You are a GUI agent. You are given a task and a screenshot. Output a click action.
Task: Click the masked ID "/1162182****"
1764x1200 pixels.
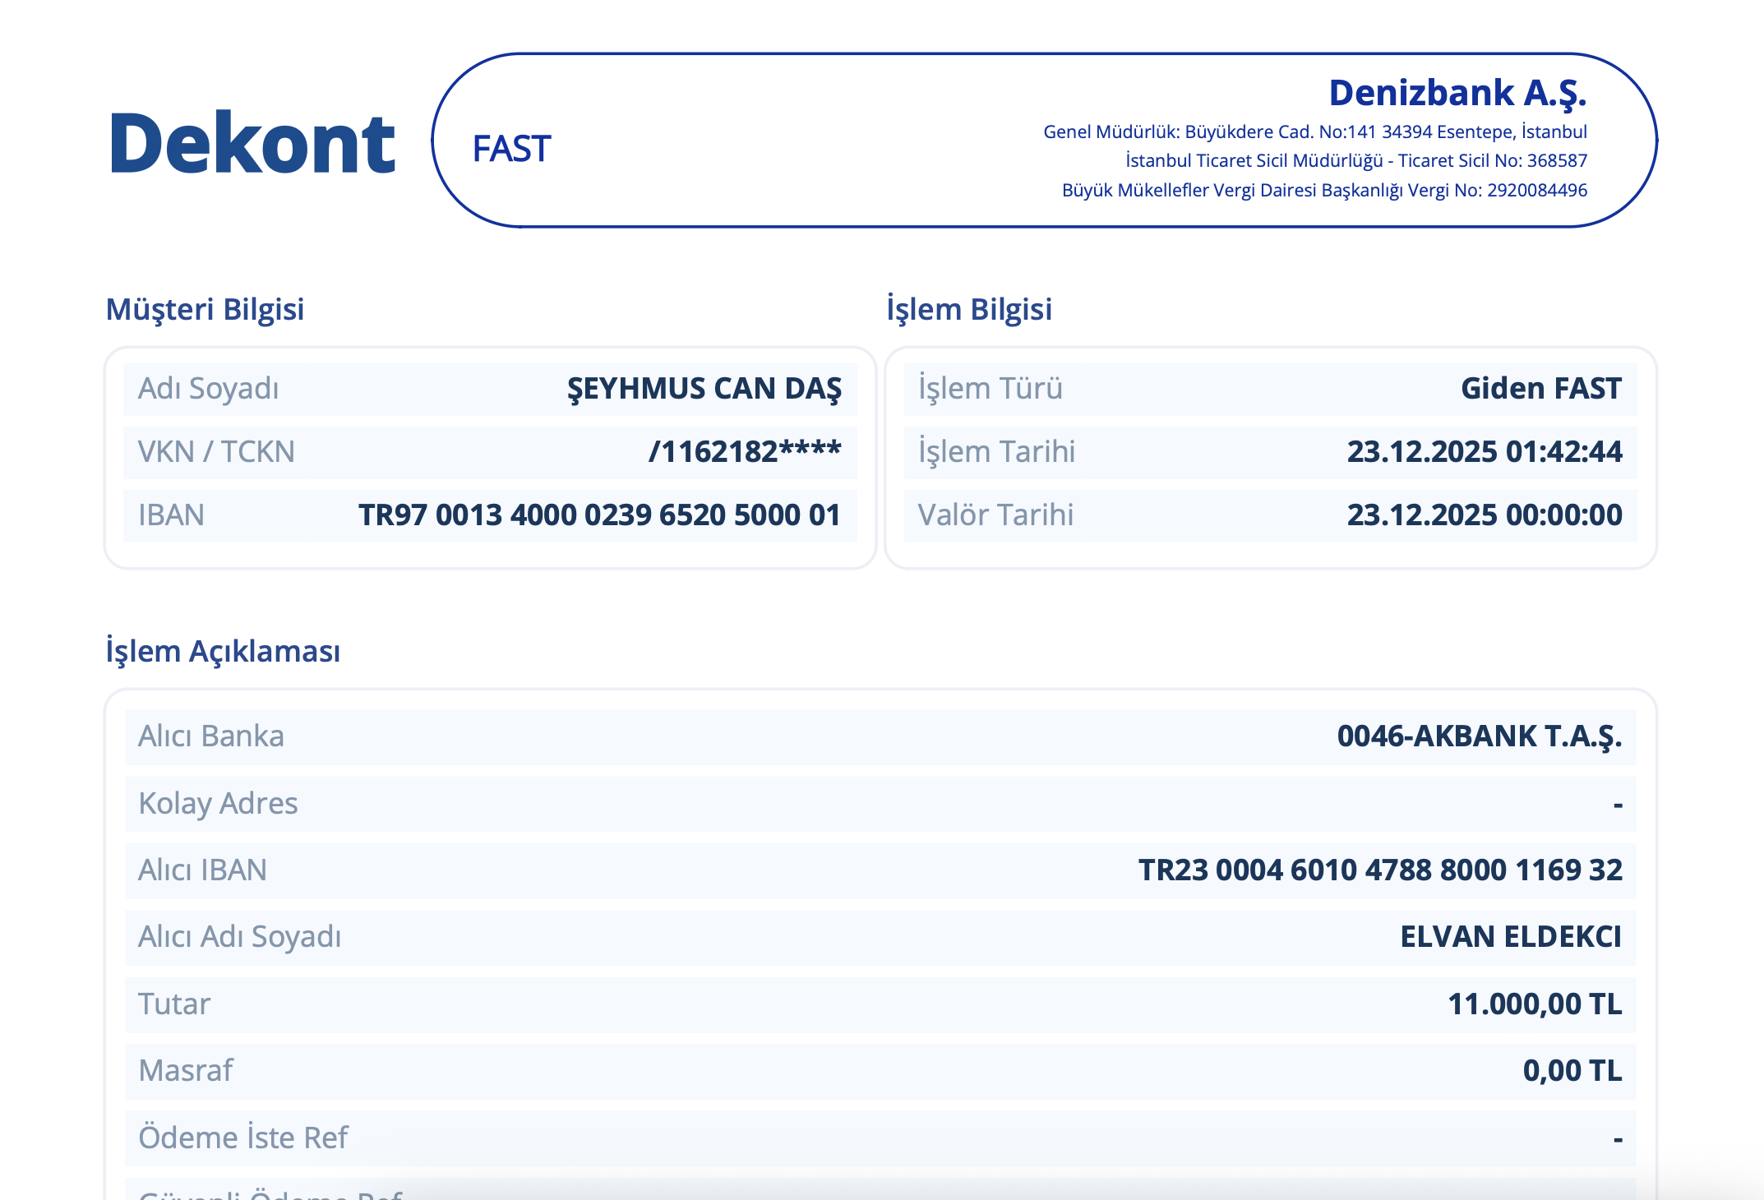[x=745, y=451]
